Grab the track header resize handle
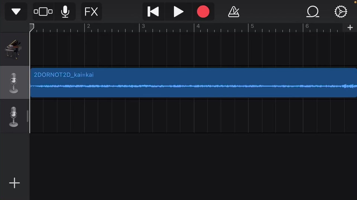 28,116
